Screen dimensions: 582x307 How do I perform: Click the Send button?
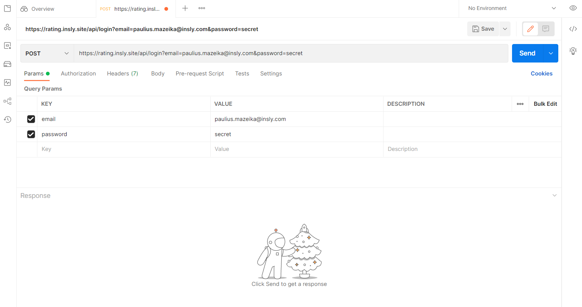(527, 53)
